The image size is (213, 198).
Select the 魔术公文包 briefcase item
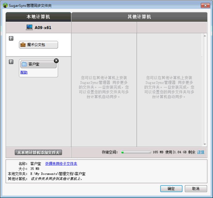pos(39,45)
